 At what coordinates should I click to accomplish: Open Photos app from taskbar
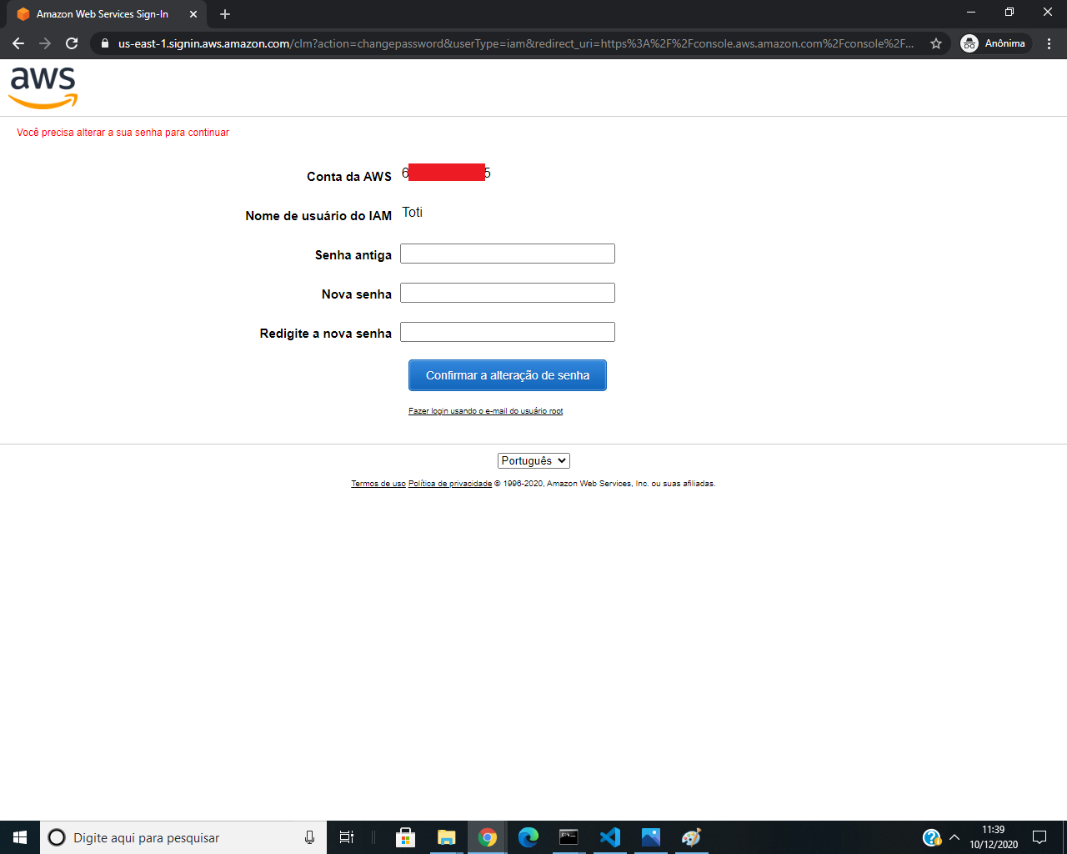(x=651, y=837)
